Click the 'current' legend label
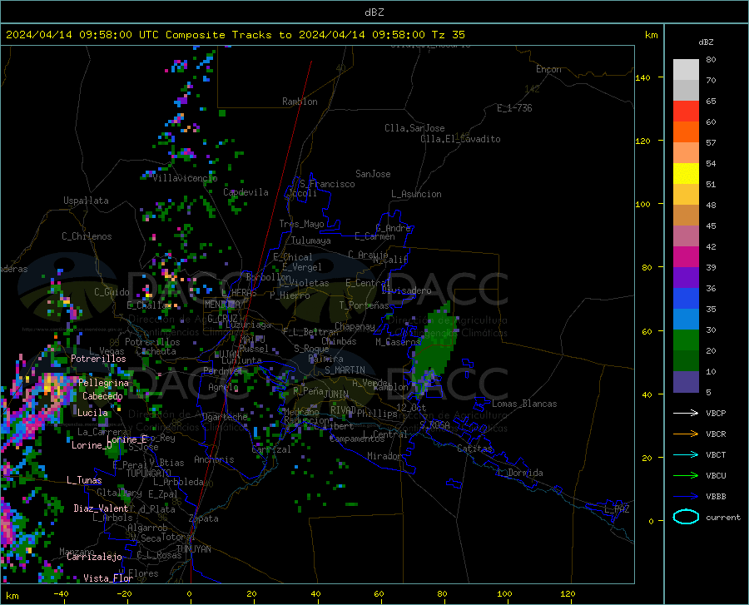Viewport: 749px width, 605px height. (x=722, y=517)
